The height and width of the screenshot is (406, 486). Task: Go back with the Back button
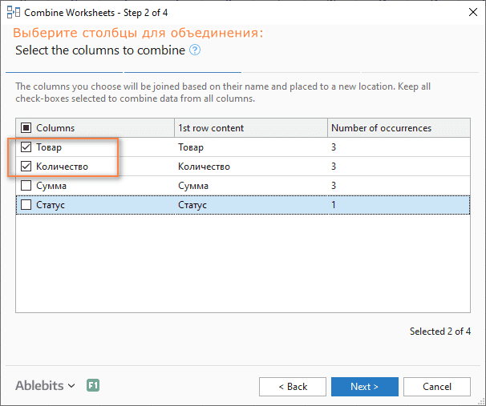293,387
